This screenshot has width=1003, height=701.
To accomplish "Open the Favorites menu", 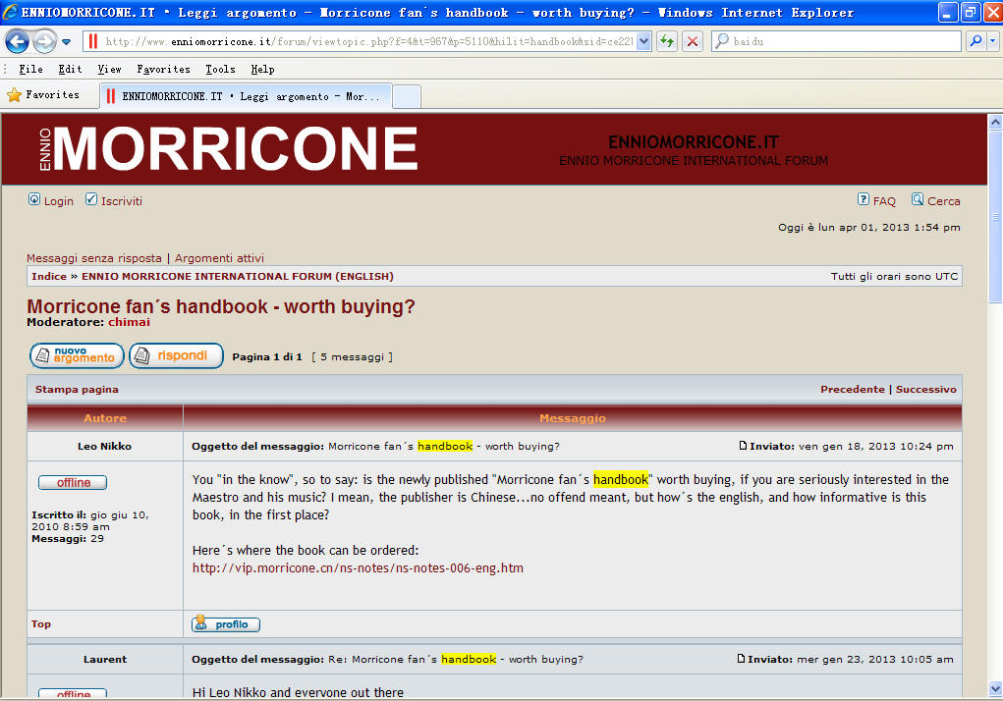I will [x=163, y=69].
